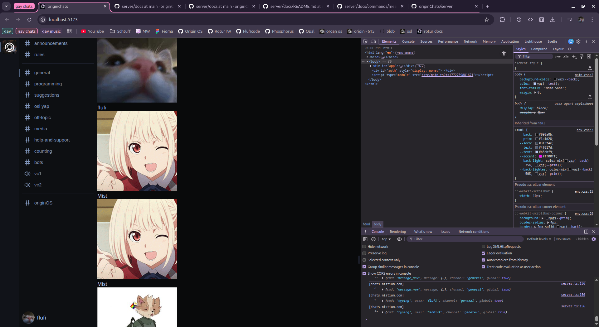Screen dimensions: 599x327
Task: Open the tab search dropdown arrow
Action: coord(6,6)
